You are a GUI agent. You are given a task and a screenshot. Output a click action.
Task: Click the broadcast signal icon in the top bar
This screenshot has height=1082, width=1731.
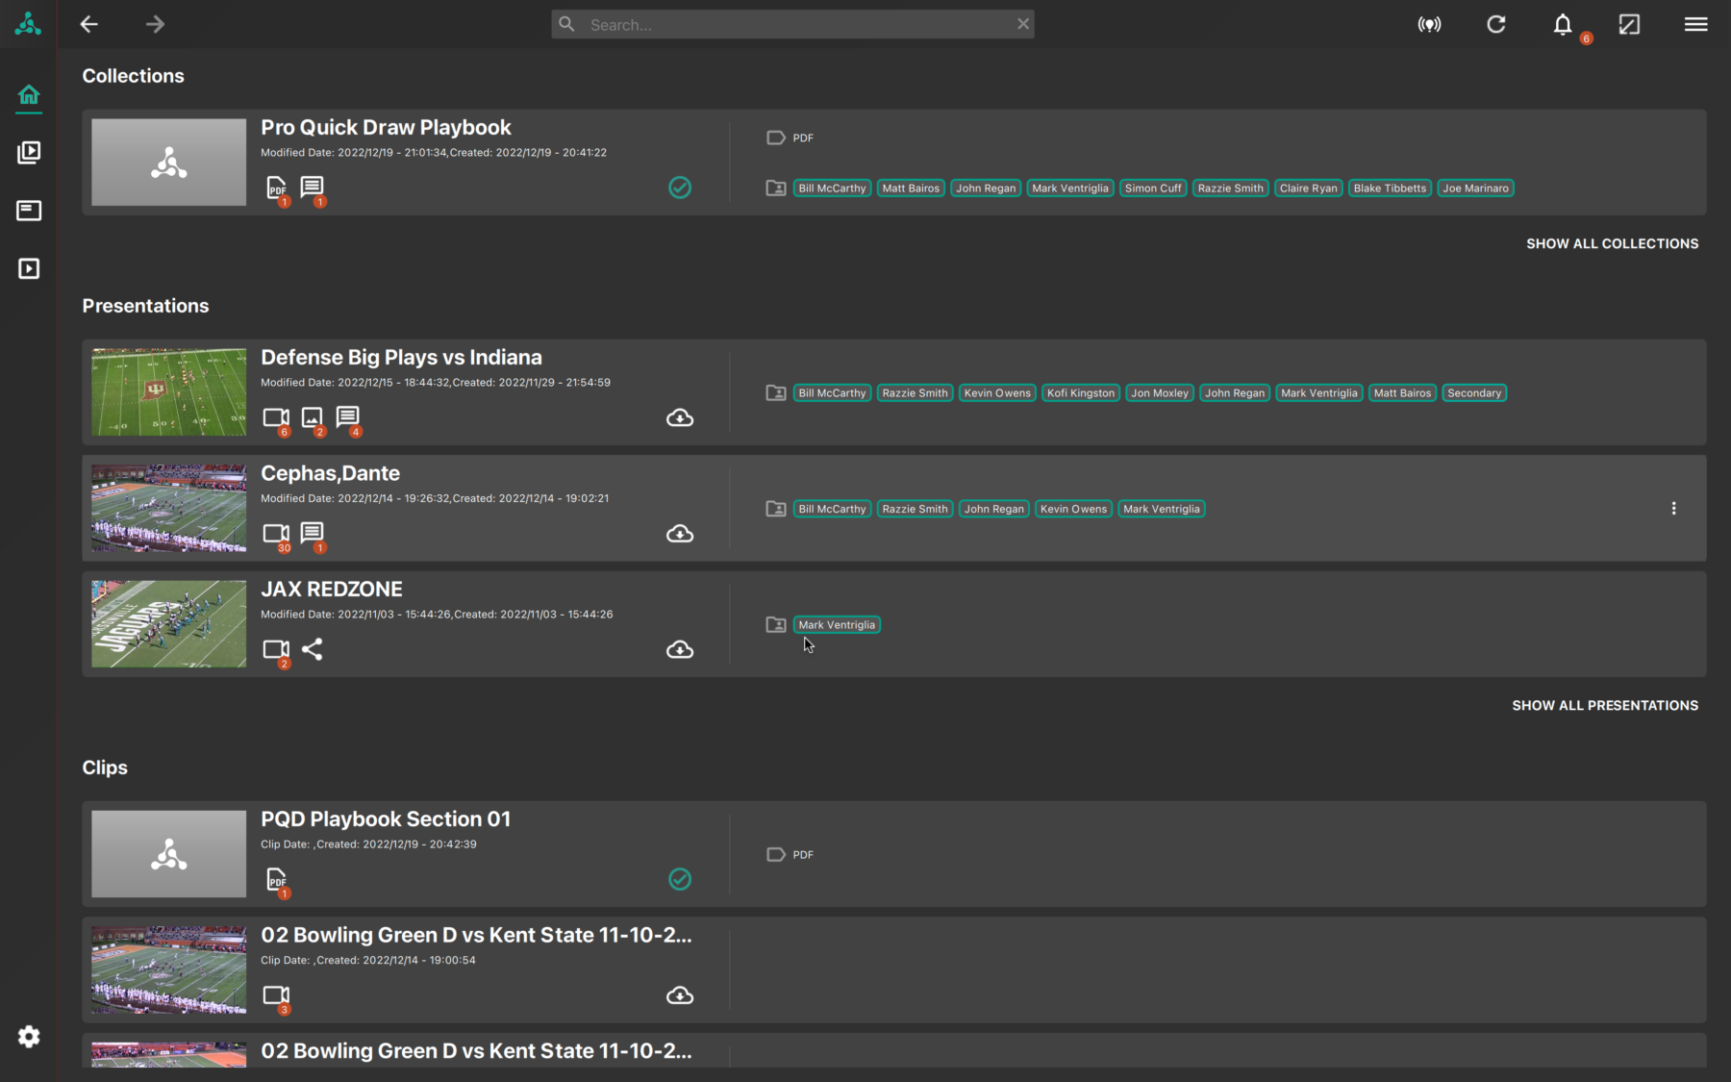pos(1430,24)
